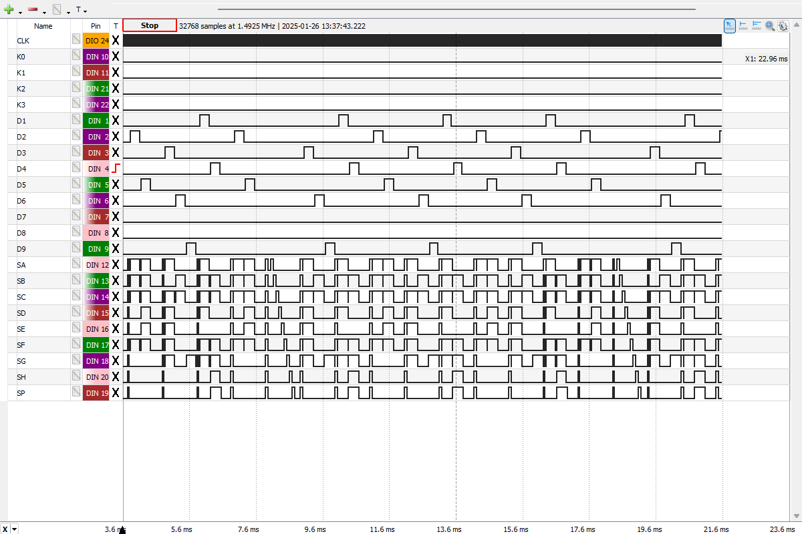Open the dropdown arrow beside the notepad icon
Viewport: 802px width, 534px height.
pos(68,12)
